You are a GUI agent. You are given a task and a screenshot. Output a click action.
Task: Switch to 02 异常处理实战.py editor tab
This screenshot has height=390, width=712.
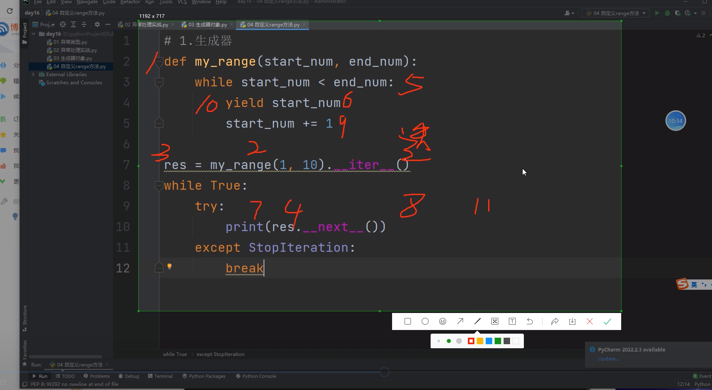[x=146, y=25]
